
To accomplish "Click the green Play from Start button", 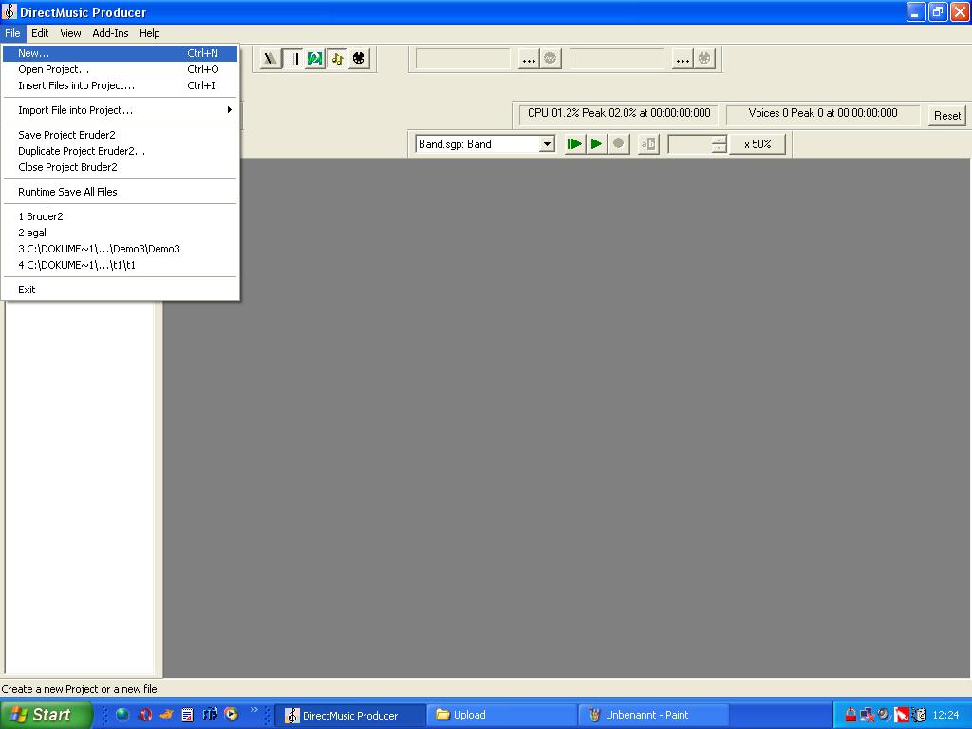I will click(574, 144).
